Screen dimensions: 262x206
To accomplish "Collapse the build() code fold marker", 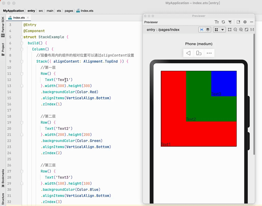I will (x=22, y=43).
